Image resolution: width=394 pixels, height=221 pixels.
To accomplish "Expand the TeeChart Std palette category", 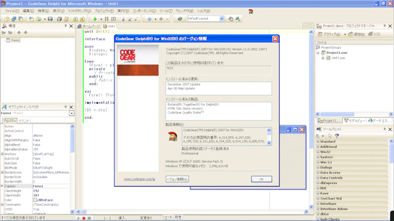I will click(318, 198).
